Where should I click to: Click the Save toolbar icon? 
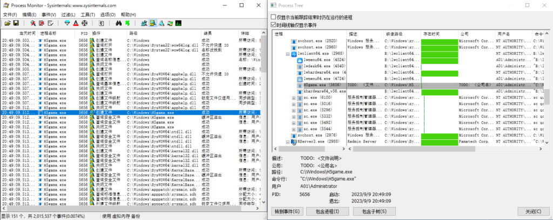[x=16, y=23]
